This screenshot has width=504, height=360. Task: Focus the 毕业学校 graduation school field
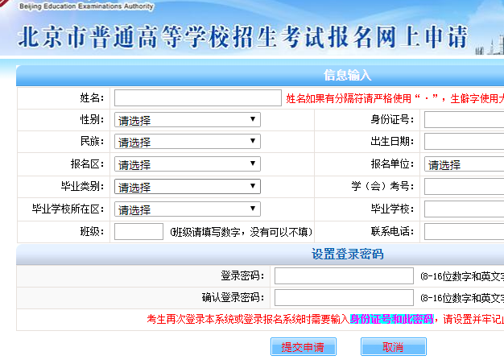tap(464, 209)
